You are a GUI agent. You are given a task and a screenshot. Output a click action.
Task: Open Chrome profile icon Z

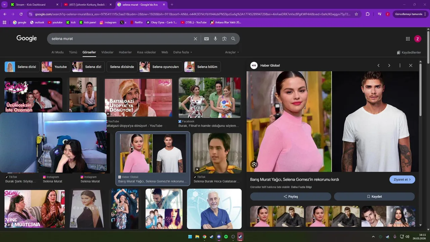click(388, 14)
